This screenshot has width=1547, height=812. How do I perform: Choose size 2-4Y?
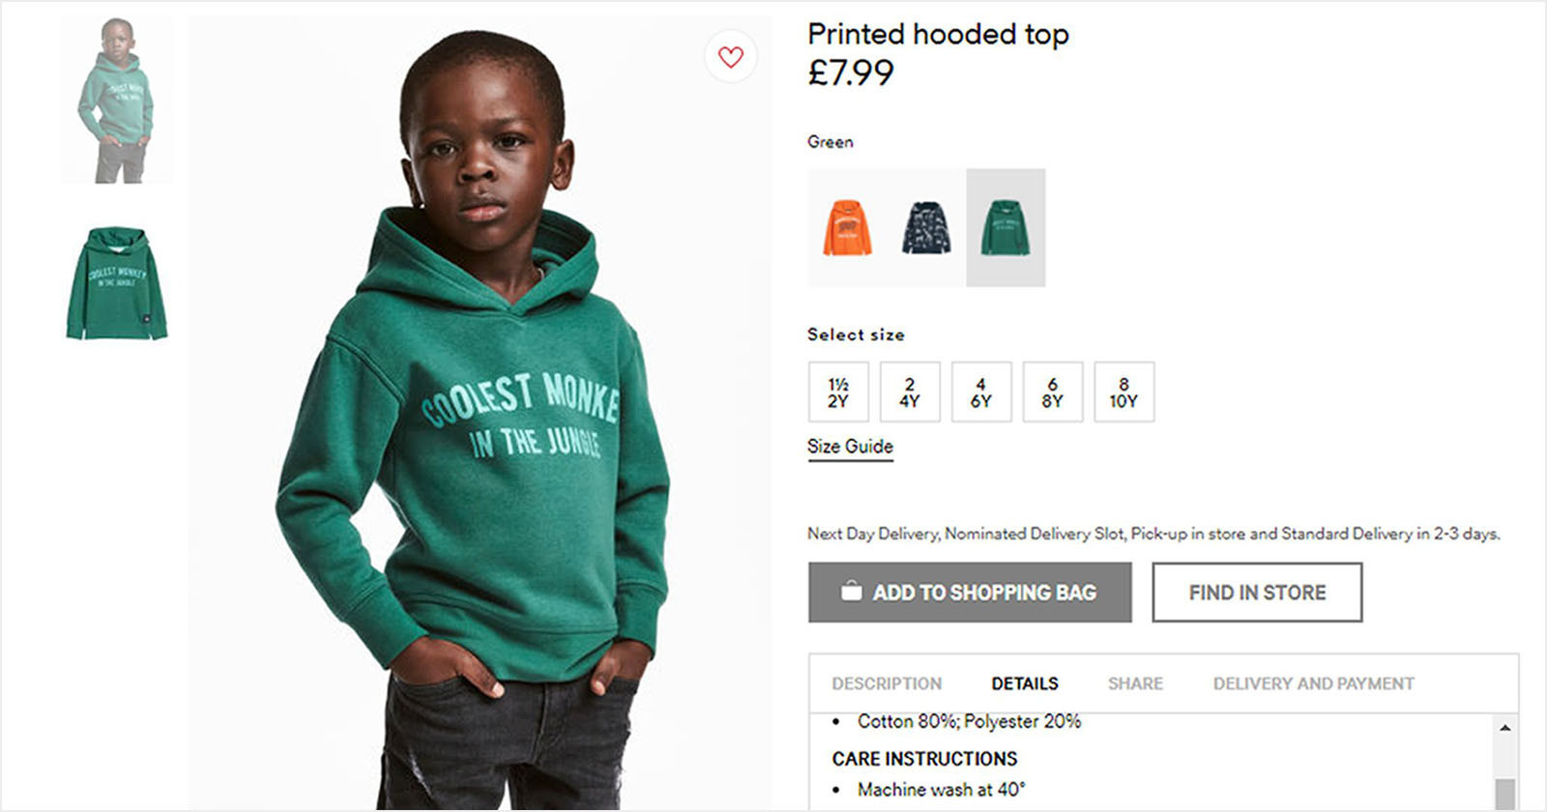point(910,392)
